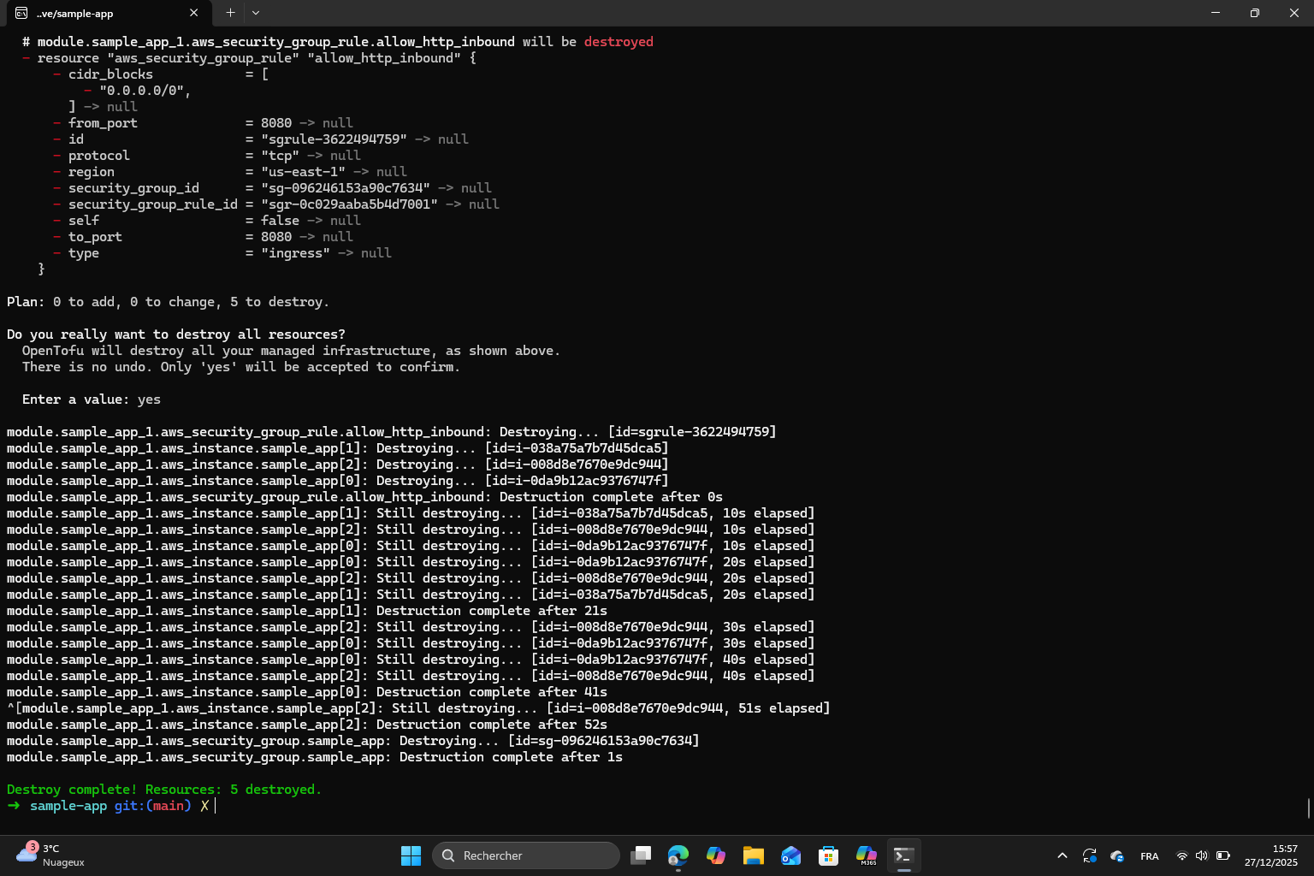Click the Rechercher search box
1314x876 pixels.
[x=526, y=855]
